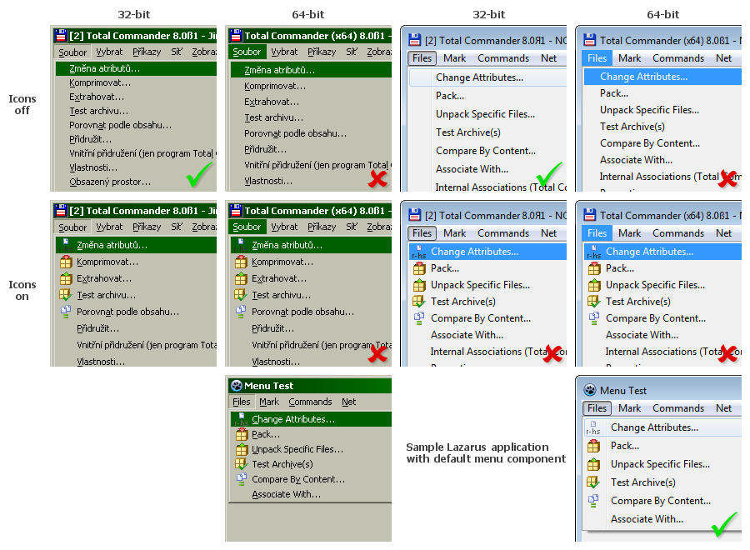Click Komprimovat icon in 32-bit Czech icons-on window

(66, 262)
